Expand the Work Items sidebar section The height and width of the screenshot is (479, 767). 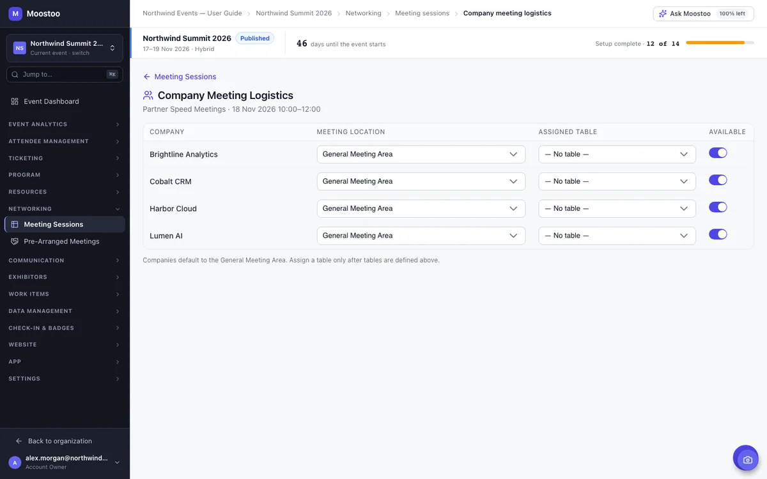(65, 294)
